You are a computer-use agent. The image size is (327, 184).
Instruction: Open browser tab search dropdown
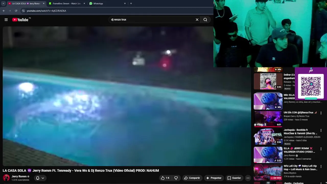[3, 3]
